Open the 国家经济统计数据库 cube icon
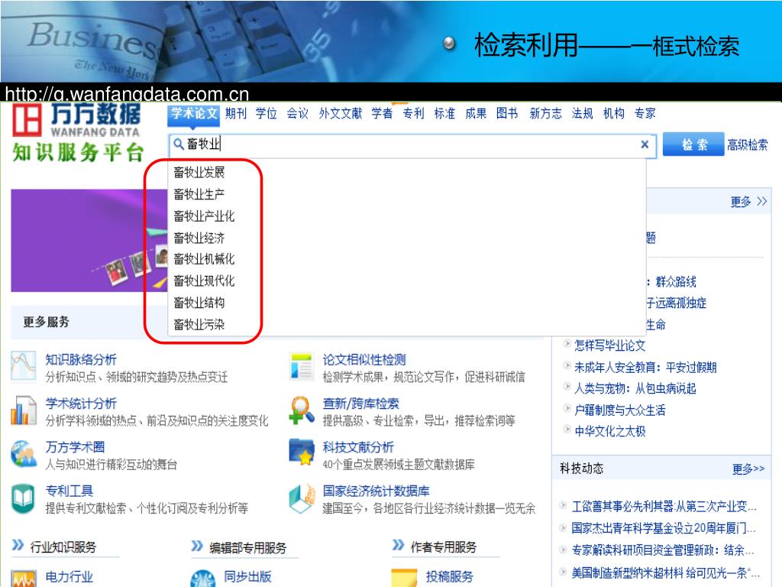Screen dimensions: 782x587 [x=302, y=498]
